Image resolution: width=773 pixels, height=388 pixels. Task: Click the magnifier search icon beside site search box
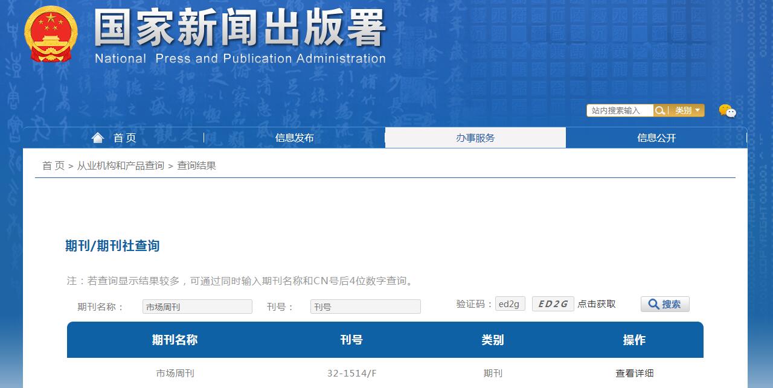(660, 110)
